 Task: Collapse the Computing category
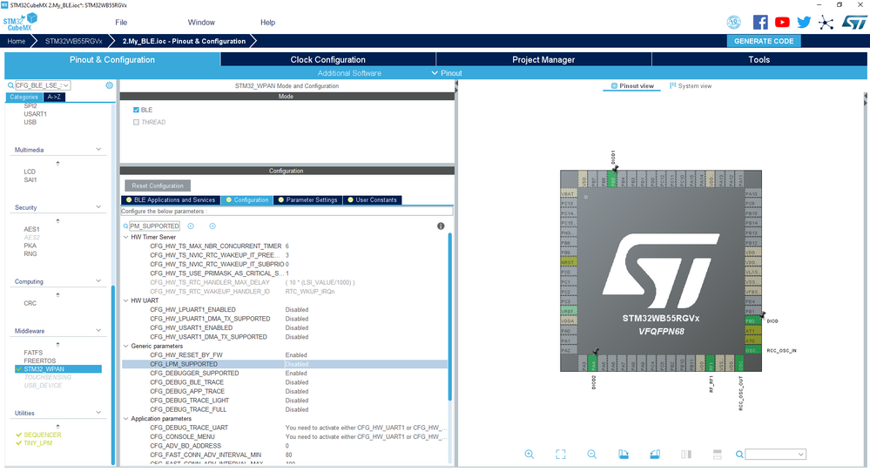tap(98, 280)
